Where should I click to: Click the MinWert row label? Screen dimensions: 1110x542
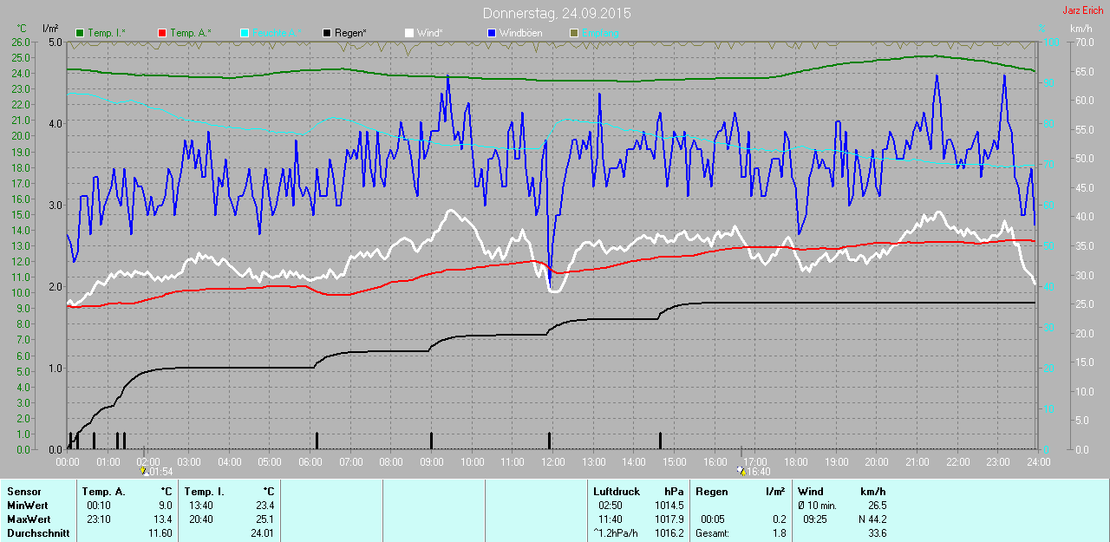(28, 506)
